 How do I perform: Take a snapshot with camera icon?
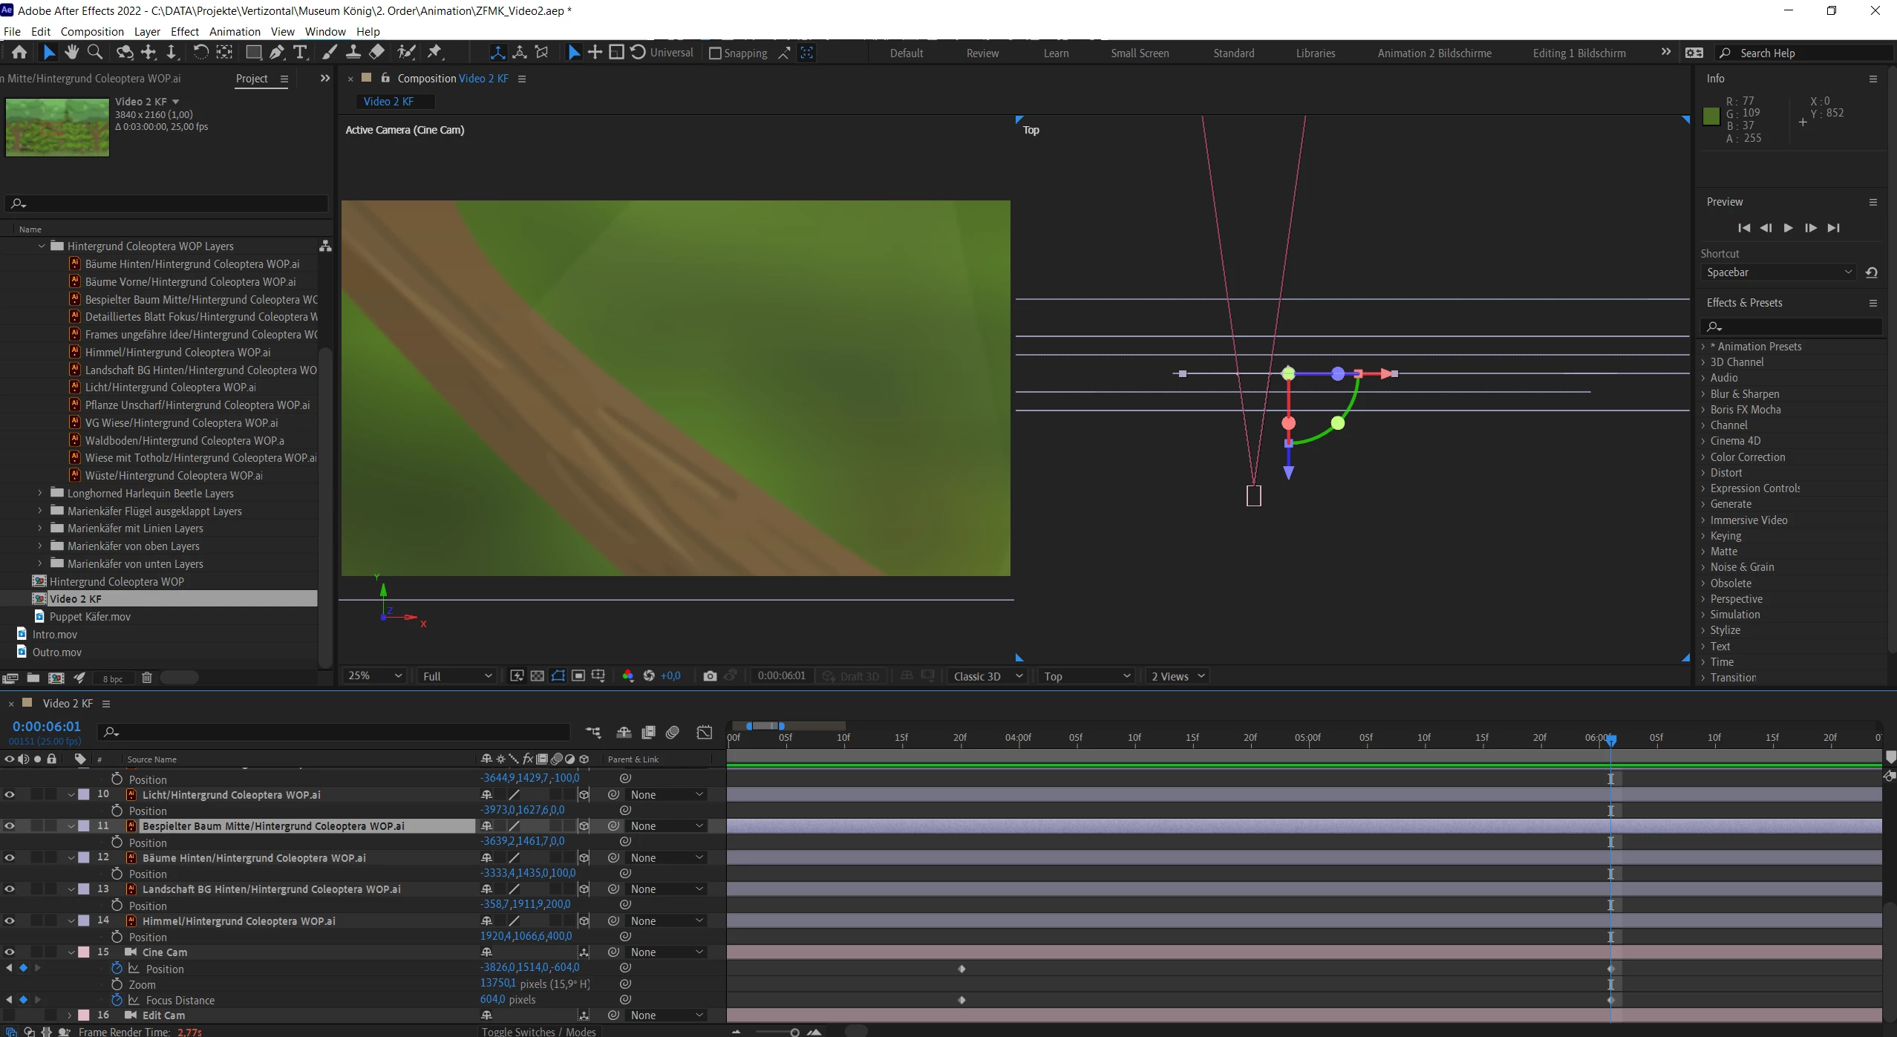(x=710, y=676)
